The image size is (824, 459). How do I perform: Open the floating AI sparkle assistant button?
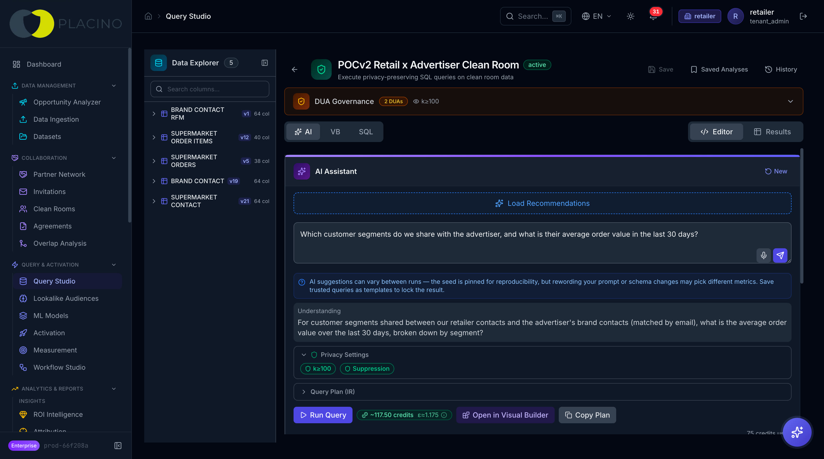pos(797,432)
